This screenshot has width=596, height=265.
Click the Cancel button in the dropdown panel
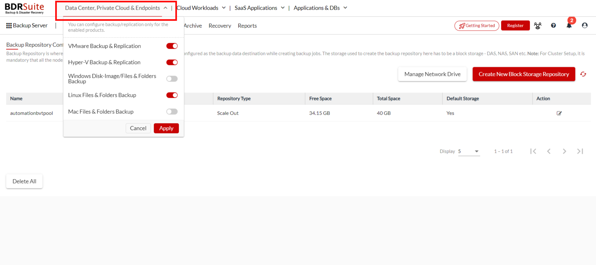[138, 128]
